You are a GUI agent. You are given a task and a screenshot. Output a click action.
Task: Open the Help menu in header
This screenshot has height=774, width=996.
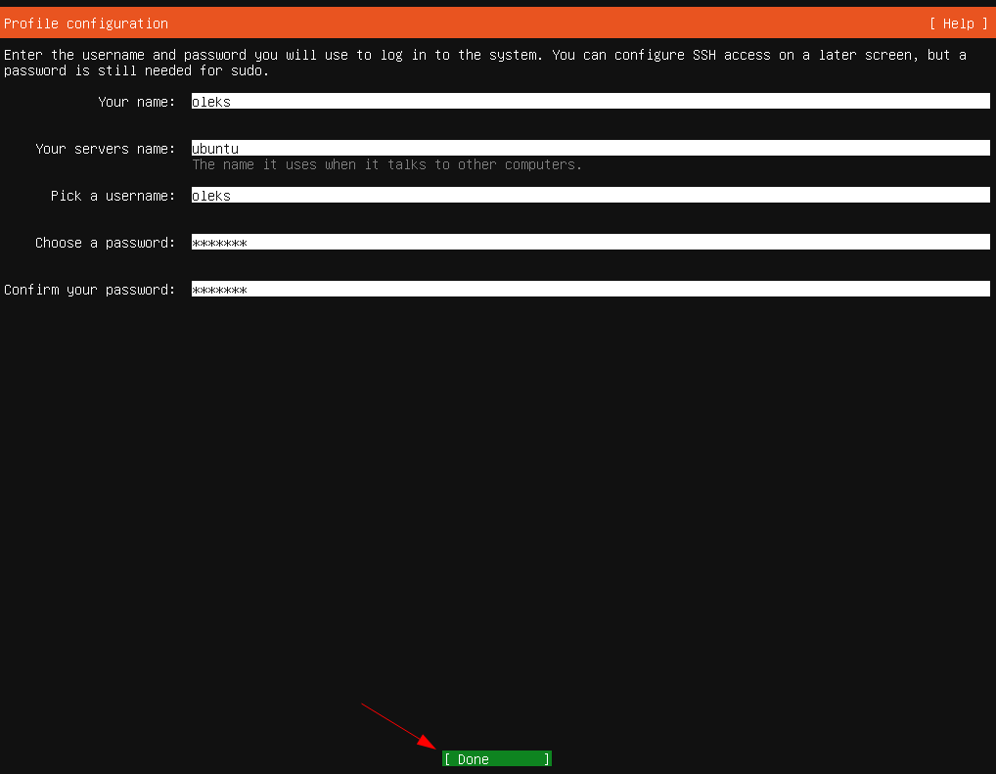pos(958,23)
